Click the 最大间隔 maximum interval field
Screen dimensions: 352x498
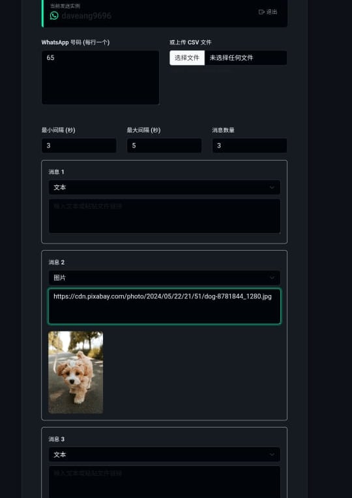[x=164, y=146]
